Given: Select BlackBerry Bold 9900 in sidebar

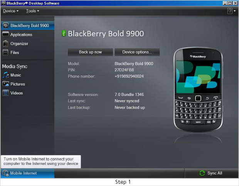Looking at the screenshot, I should (x=28, y=25).
